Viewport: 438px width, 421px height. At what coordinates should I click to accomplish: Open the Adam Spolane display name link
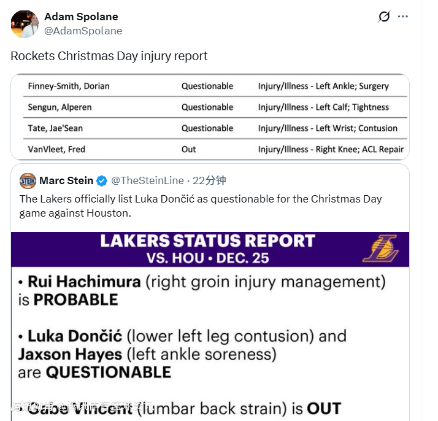pos(81,17)
